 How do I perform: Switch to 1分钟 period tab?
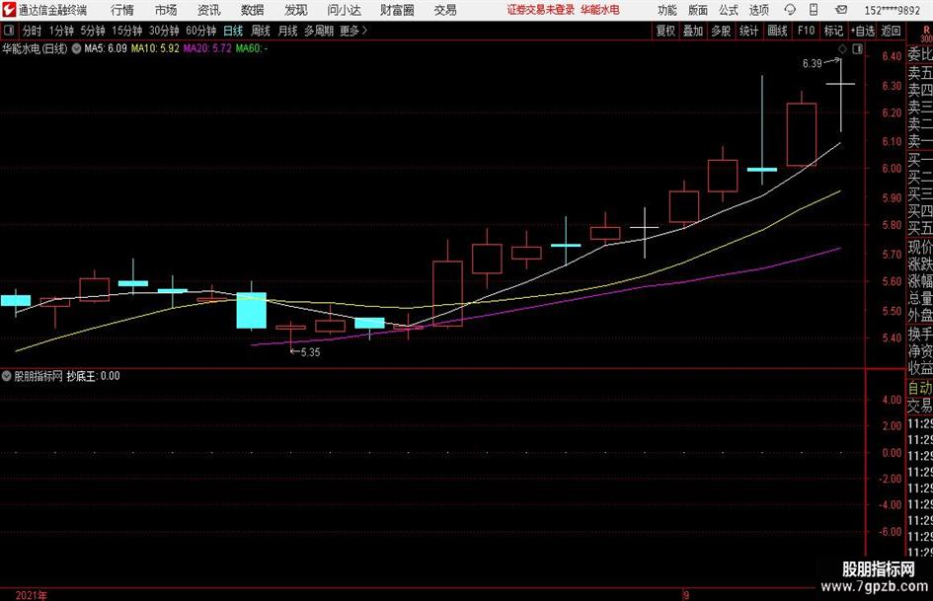coord(61,31)
